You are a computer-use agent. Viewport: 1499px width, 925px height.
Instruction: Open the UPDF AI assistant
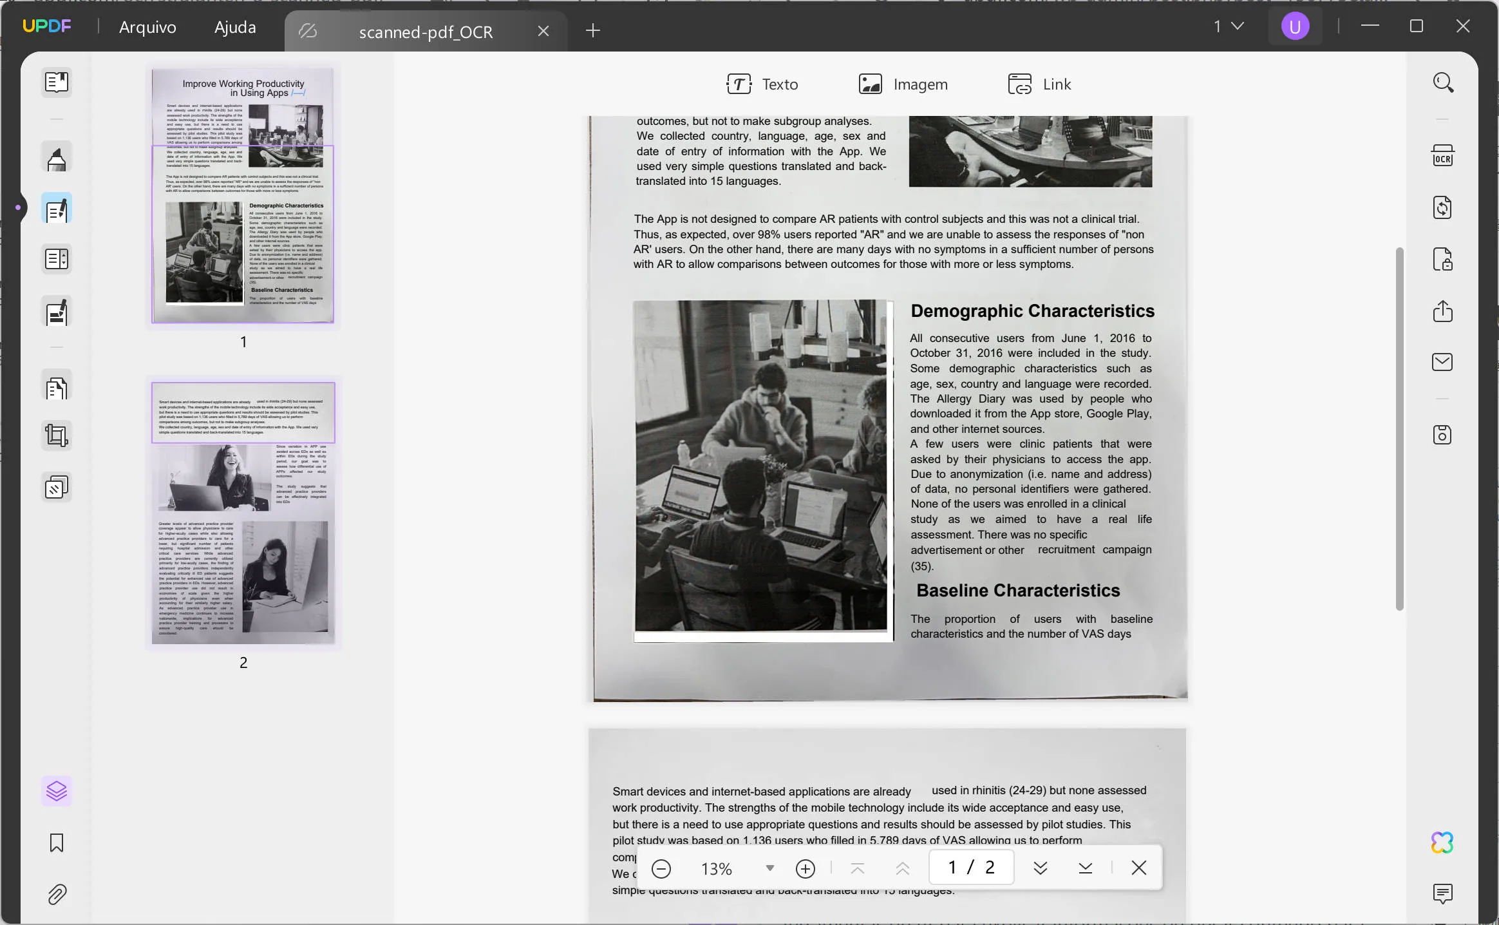pyautogui.click(x=1442, y=843)
